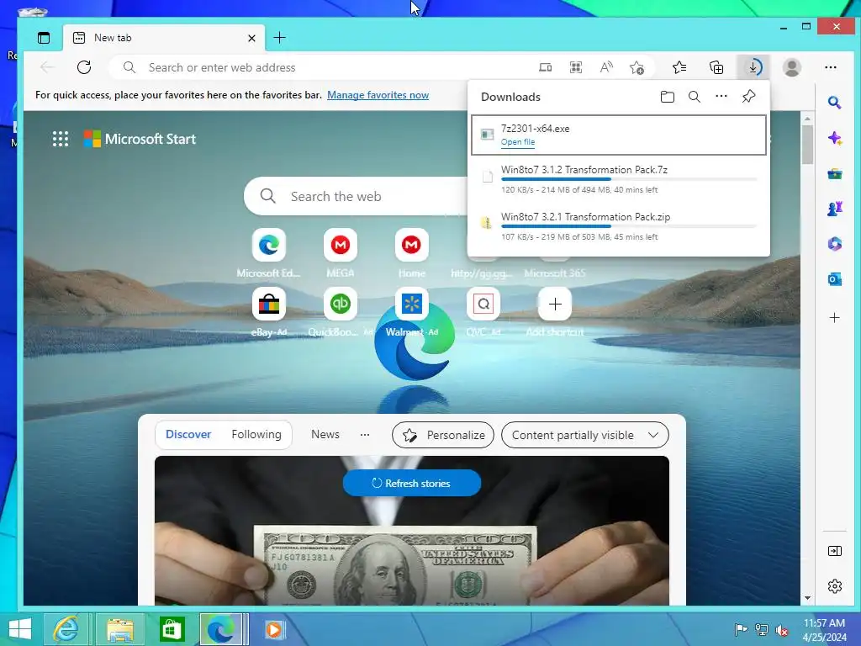Switch to the News tab
Image resolution: width=861 pixels, height=646 pixels.
click(x=325, y=435)
